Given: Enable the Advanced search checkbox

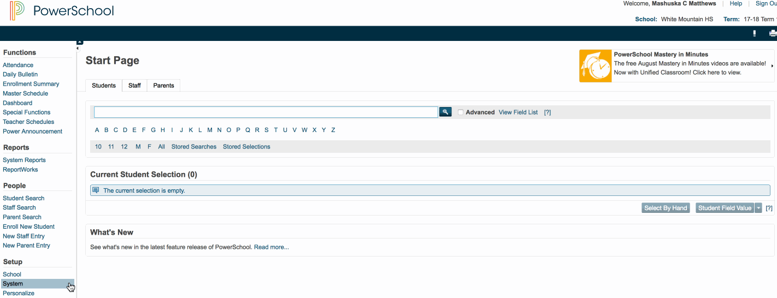Looking at the screenshot, I should coord(461,112).
